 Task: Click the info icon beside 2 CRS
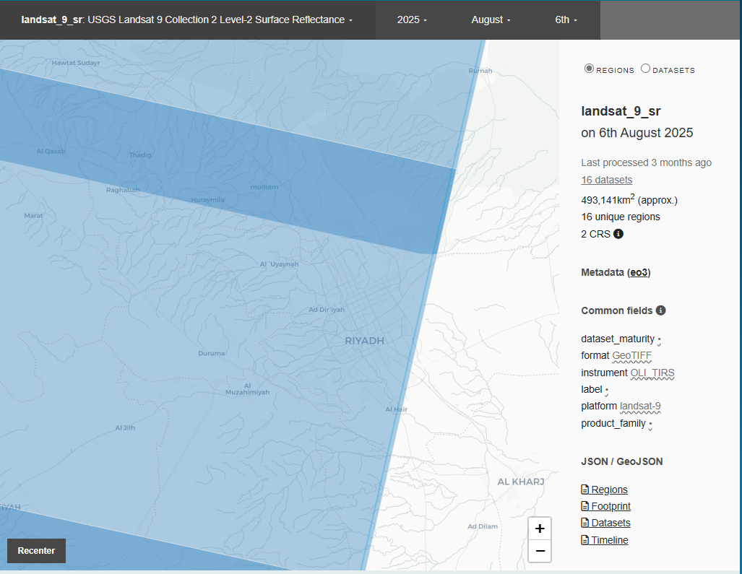618,233
